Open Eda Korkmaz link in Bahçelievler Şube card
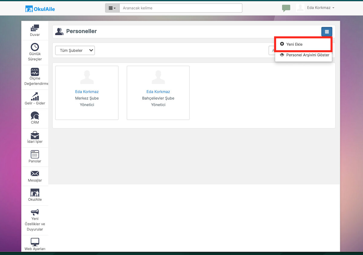Image resolution: width=363 pixels, height=255 pixels. pos(158,92)
